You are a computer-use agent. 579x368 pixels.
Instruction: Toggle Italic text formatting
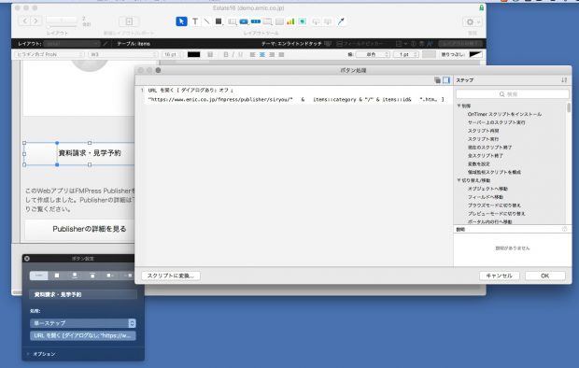point(233,54)
